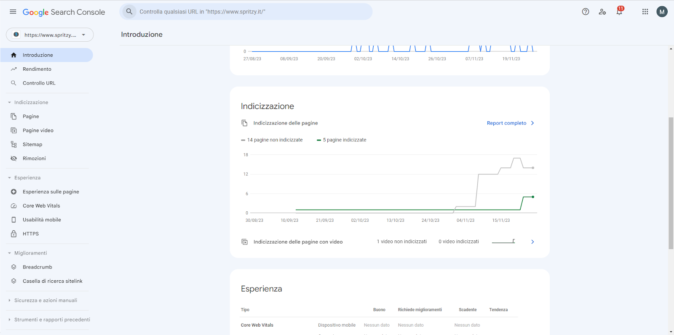Click the Usabilità mobile phone icon
Viewport: 674px width, 335px height.
[x=13, y=220]
